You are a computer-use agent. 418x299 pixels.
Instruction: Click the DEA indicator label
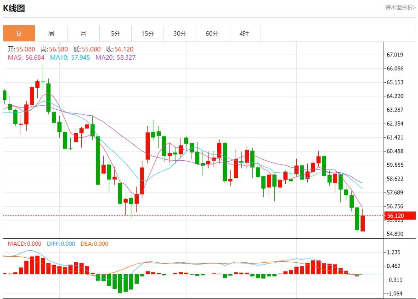[94, 244]
